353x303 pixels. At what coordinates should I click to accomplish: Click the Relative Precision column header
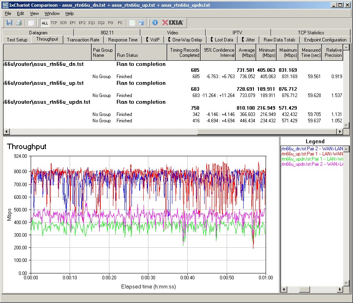tap(333, 52)
